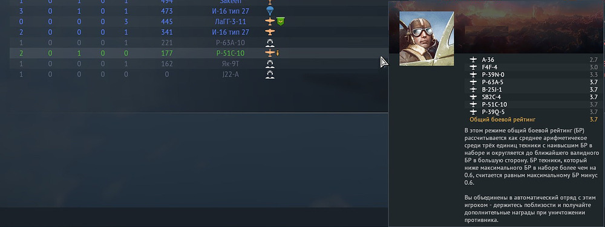605x227 pixels.
Task: Click the pilot helmet icon beside P-63A-10
Action: (270, 42)
